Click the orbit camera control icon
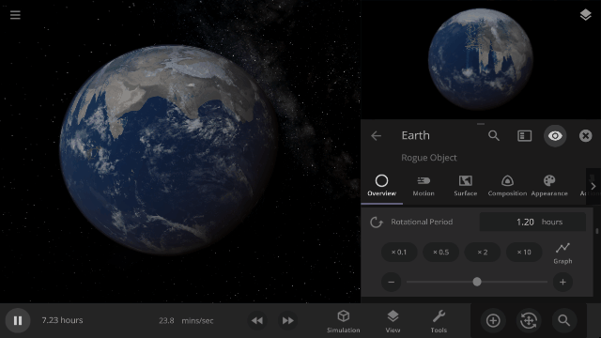601x338 pixels. point(529,320)
